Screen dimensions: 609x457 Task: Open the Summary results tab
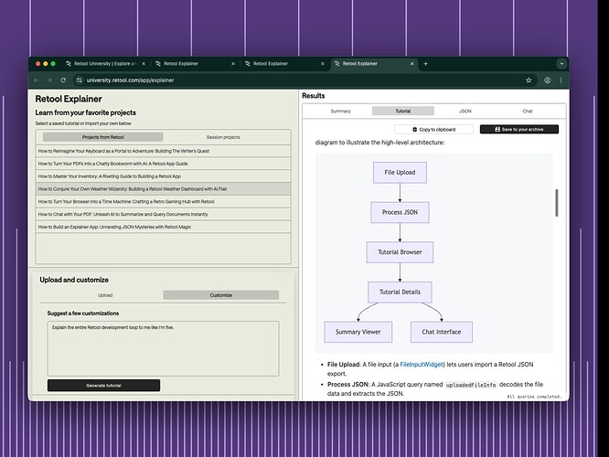[341, 111]
